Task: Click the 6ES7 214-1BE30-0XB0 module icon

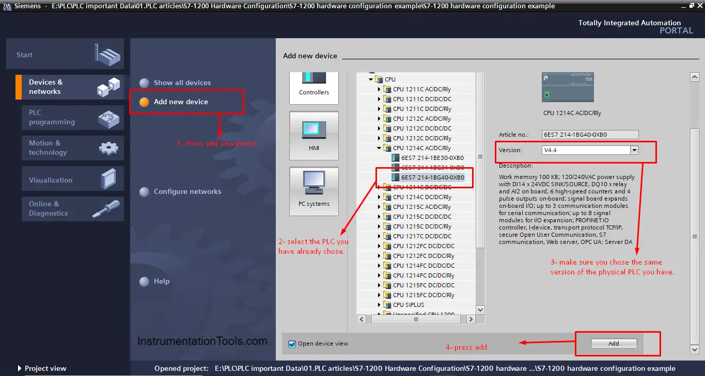Action: pyautogui.click(x=396, y=158)
